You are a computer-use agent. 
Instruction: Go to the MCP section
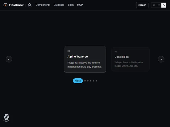pyautogui.click(x=80, y=5)
